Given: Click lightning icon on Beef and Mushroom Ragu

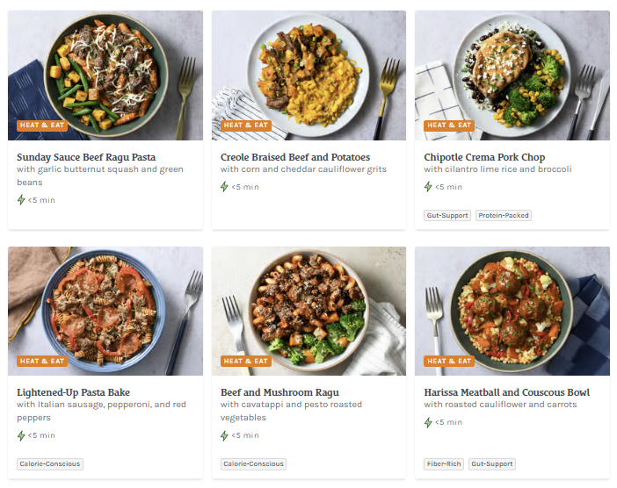Looking at the screenshot, I should click(225, 435).
